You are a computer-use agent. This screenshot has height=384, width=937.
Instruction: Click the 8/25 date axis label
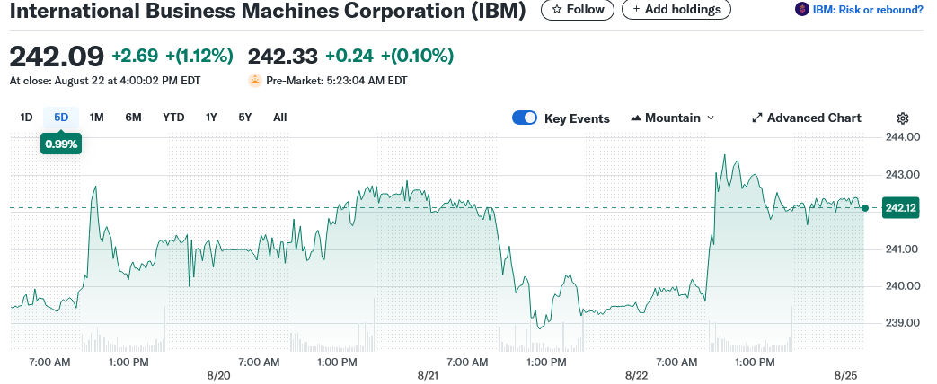point(845,376)
